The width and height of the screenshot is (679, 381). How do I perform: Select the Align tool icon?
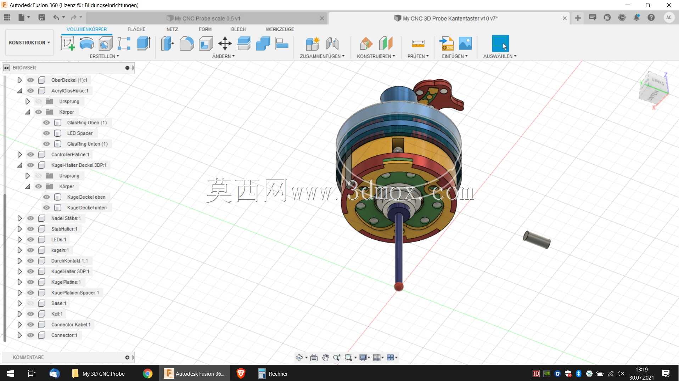[282, 44]
